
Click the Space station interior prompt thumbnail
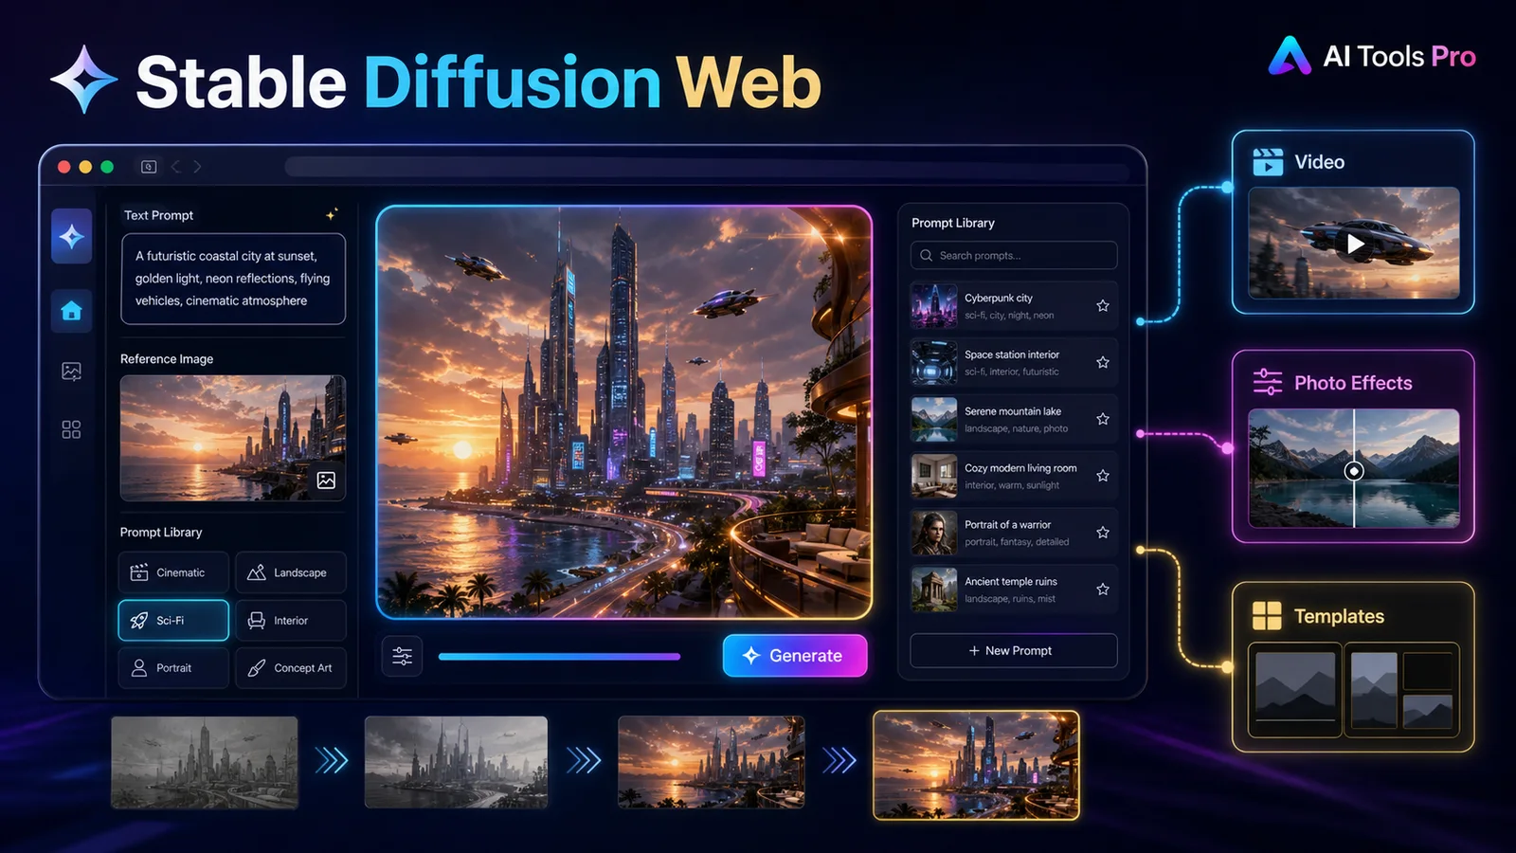click(934, 362)
